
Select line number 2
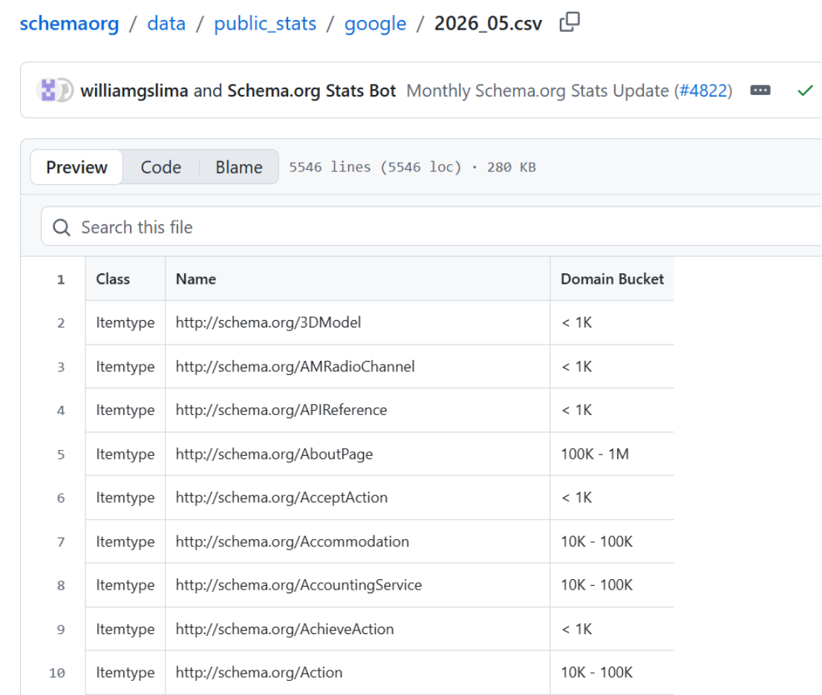[x=61, y=323]
